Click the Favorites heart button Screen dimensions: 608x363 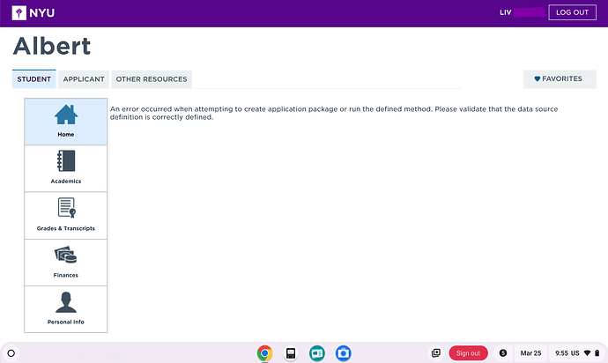coord(560,79)
